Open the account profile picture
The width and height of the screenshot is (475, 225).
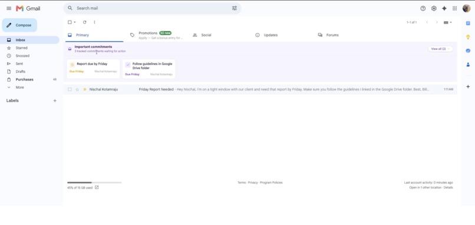pyautogui.click(x=467, y=8)
